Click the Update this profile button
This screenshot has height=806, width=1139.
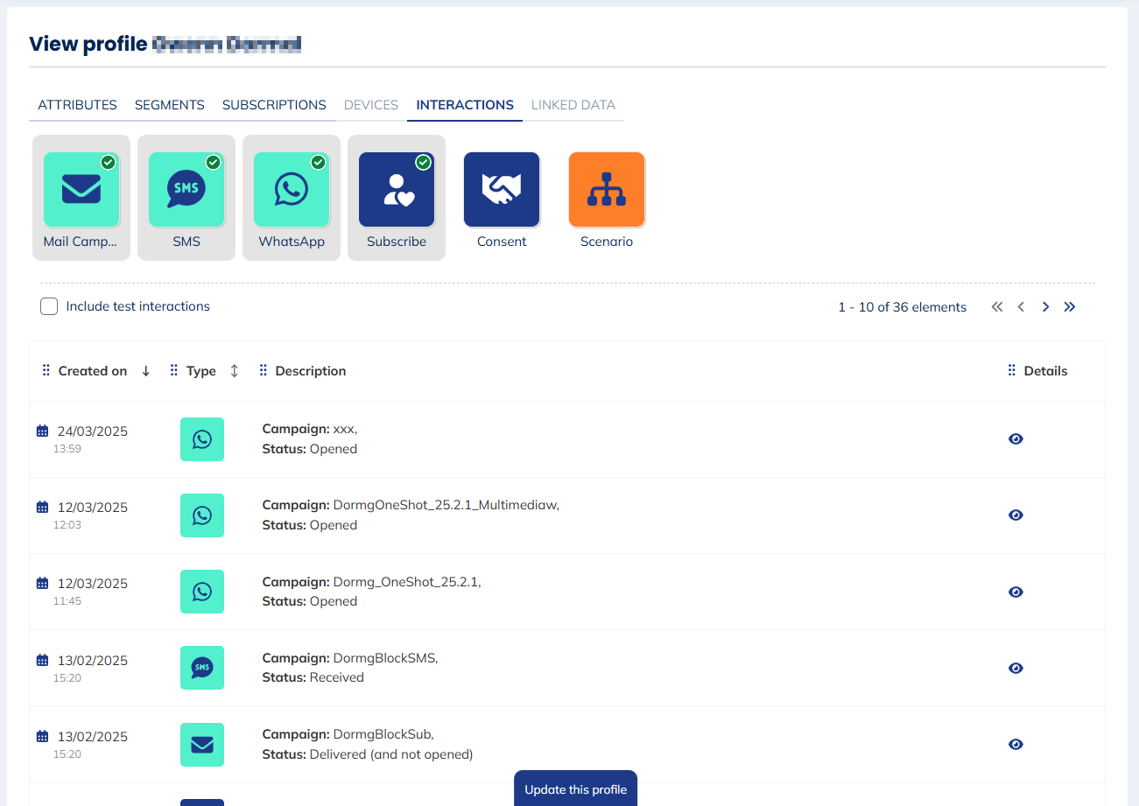point(575,789)
